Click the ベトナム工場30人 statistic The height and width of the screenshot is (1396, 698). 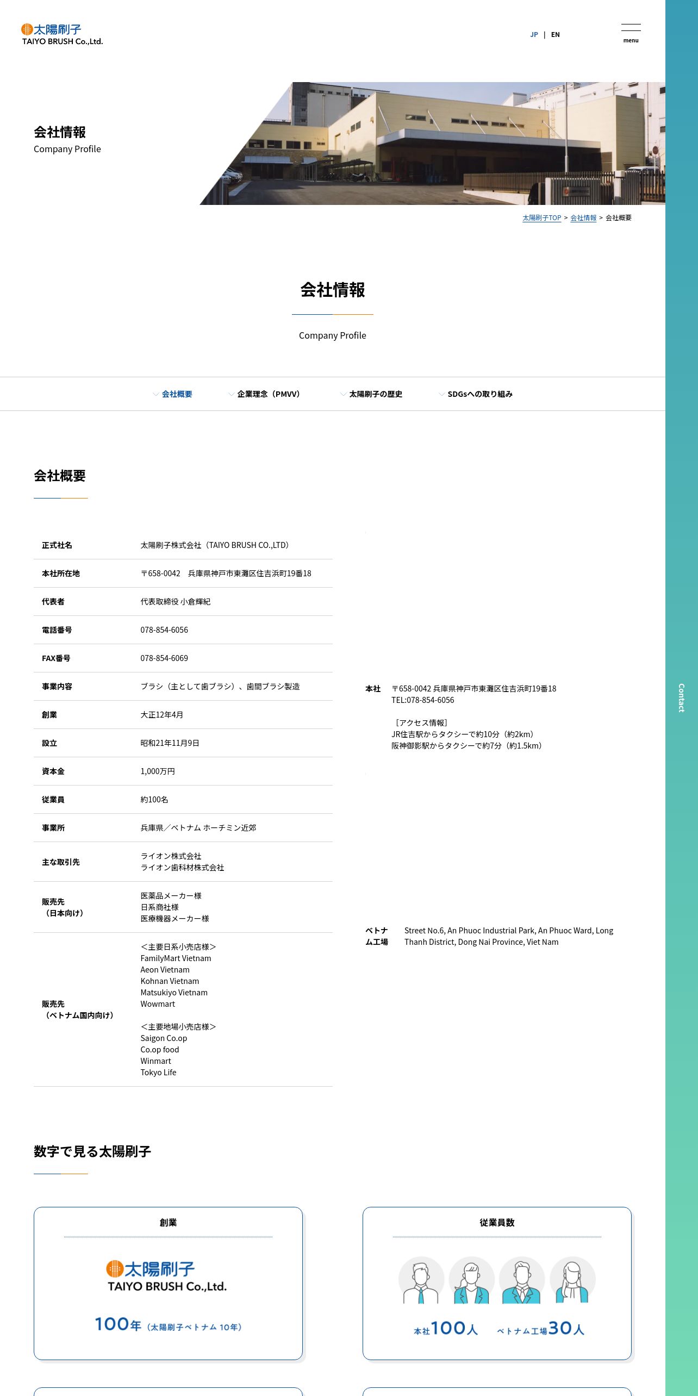[541, 1329]
